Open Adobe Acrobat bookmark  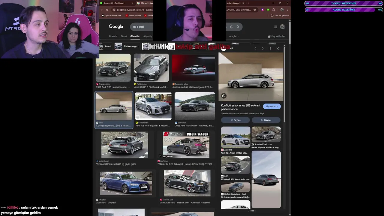click(x=133, y=15)
